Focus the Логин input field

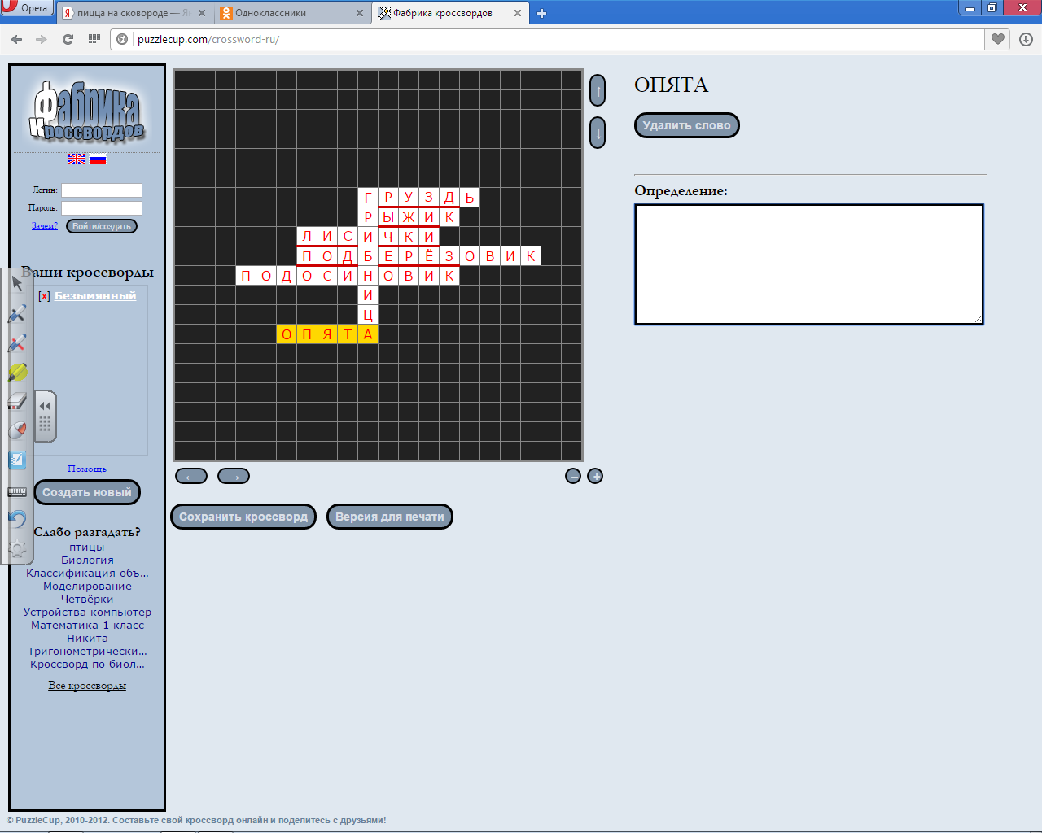[102, 190]
